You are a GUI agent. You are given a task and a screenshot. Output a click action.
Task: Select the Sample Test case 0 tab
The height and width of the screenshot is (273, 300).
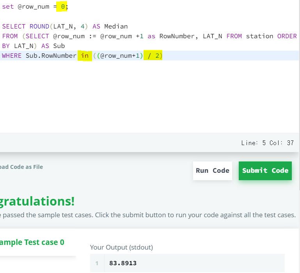[x=32, y=243]
